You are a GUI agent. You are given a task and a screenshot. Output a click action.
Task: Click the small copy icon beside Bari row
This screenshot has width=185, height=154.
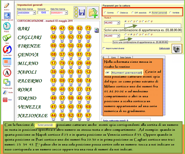click(x=97, y=30)
